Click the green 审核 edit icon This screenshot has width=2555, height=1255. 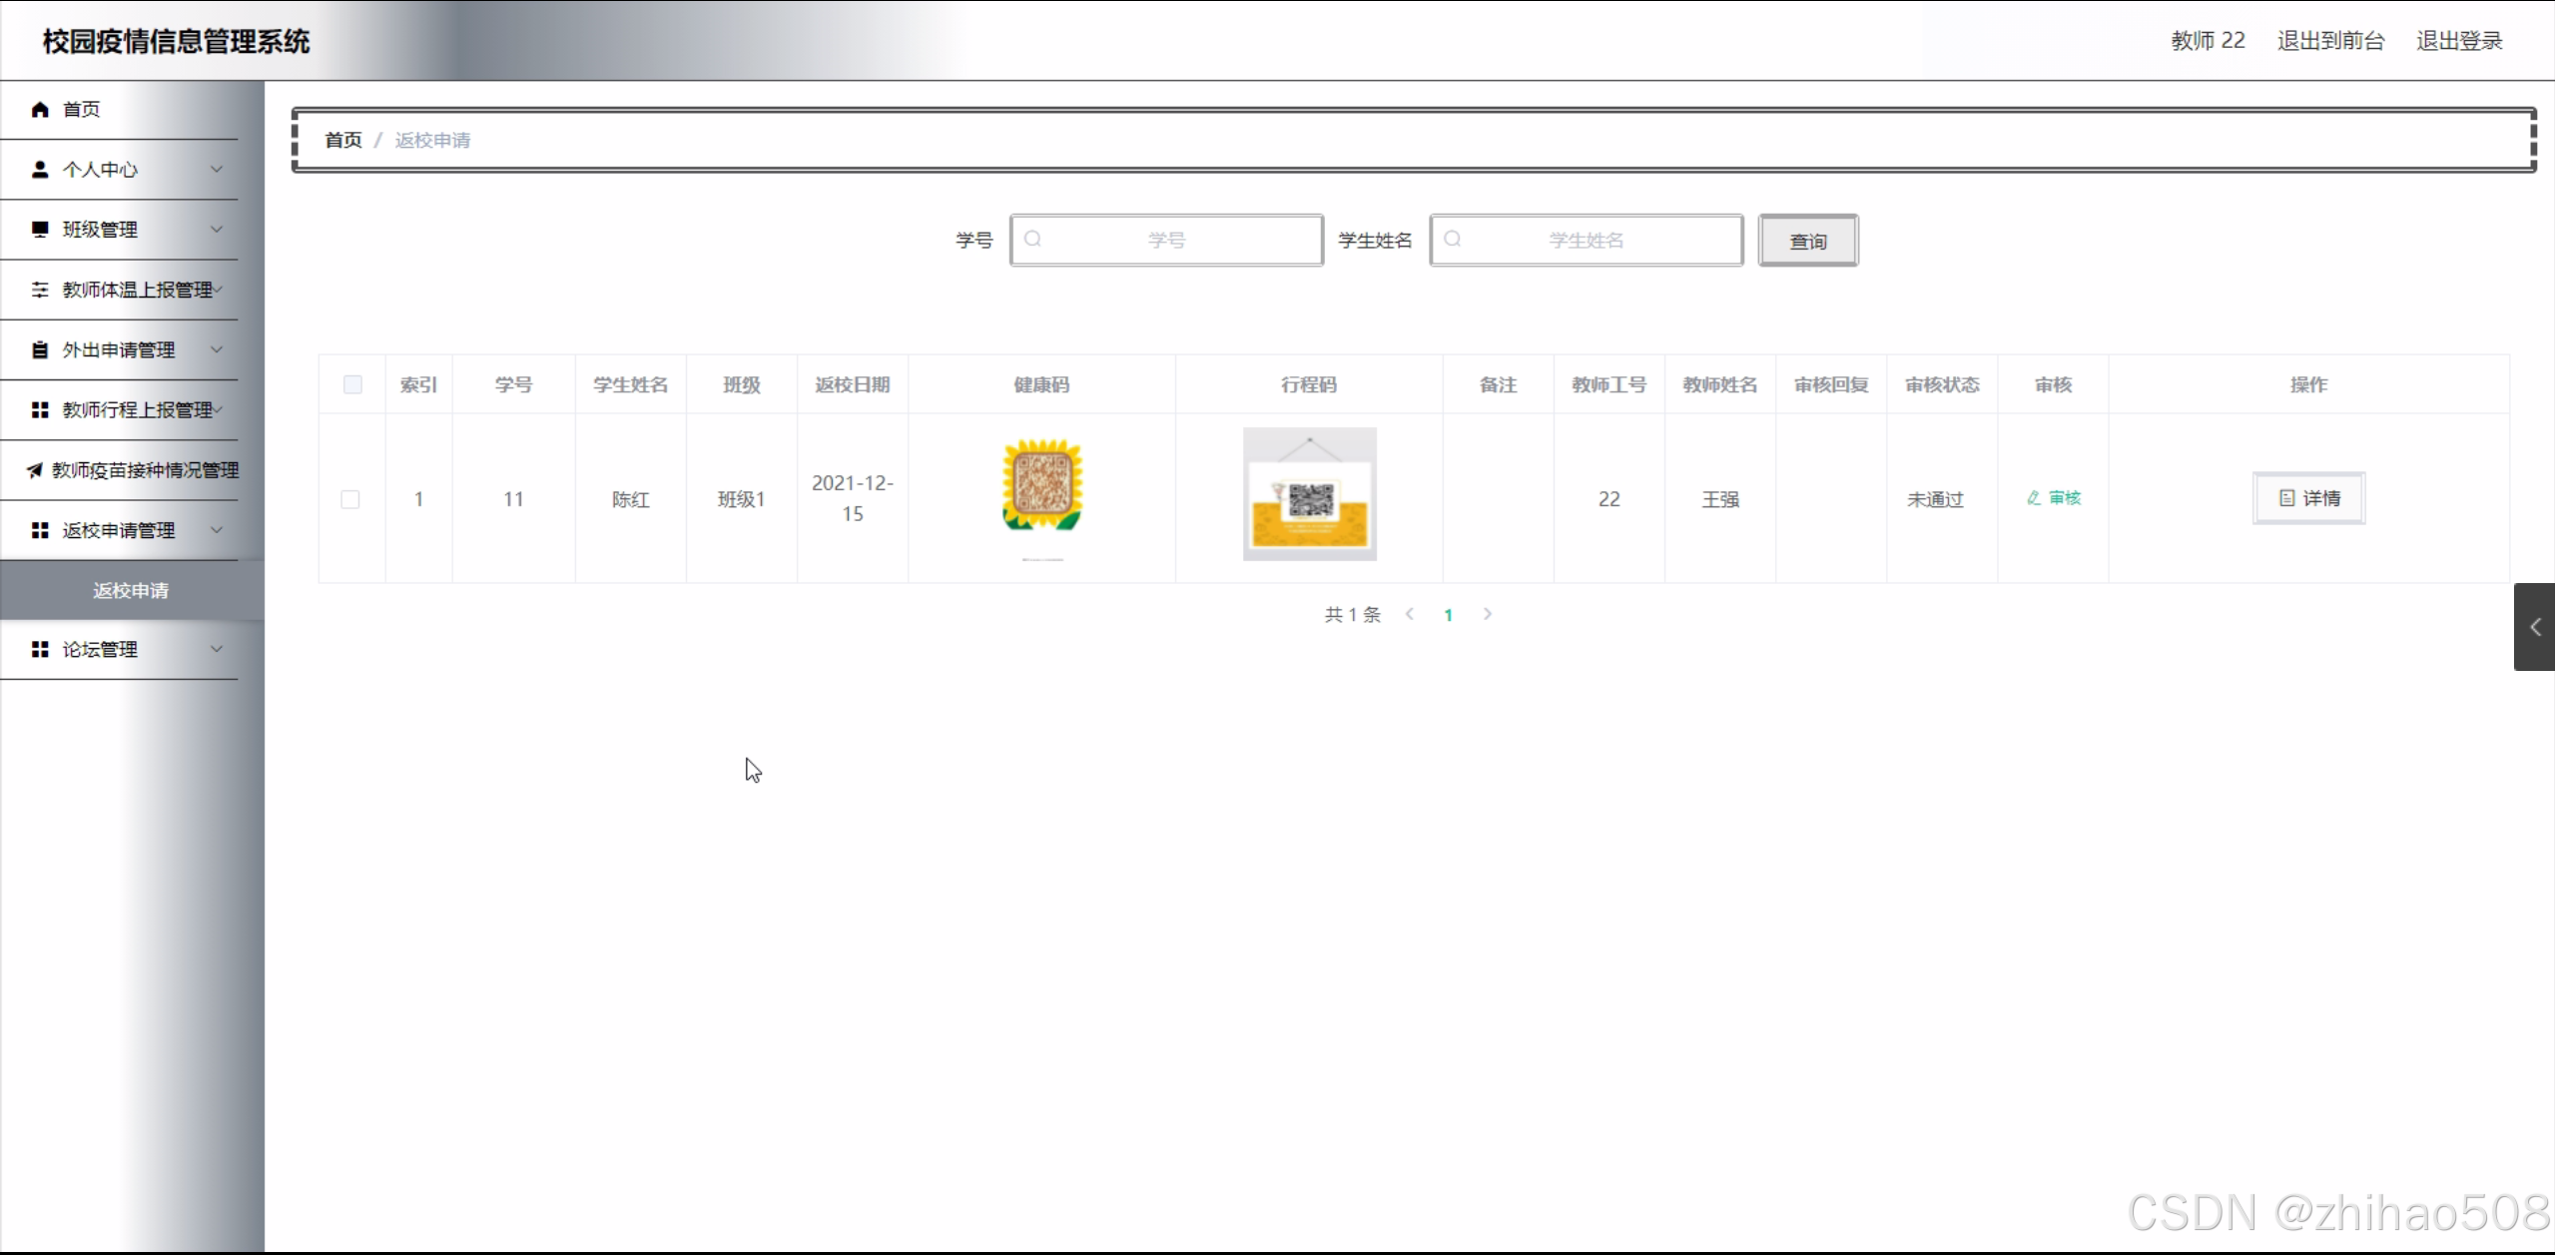click(2034, 498)
